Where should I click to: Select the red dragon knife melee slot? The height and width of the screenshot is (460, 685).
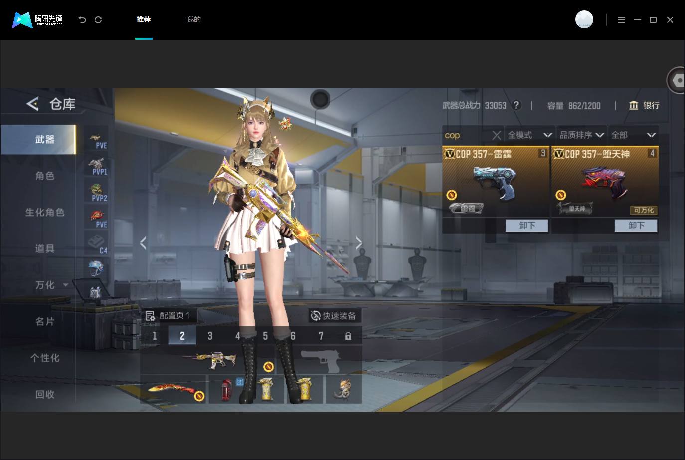click(x=173, y=389)
